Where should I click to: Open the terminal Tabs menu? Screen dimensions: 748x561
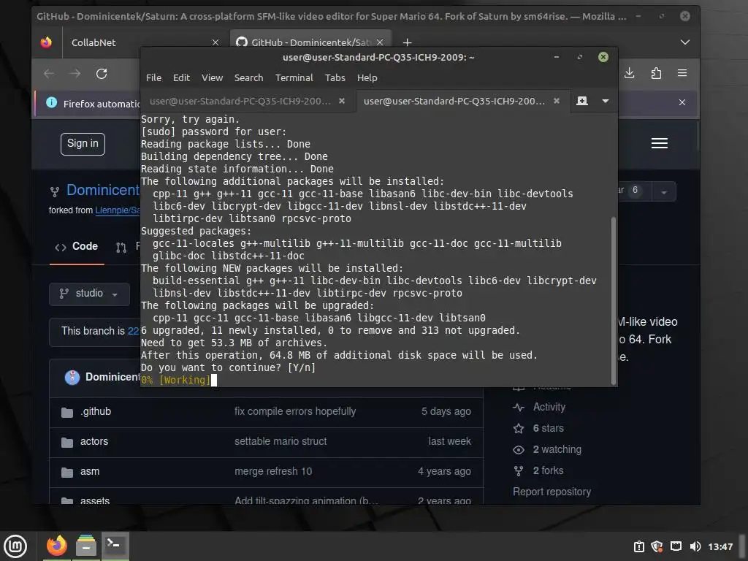pos(335,77)
